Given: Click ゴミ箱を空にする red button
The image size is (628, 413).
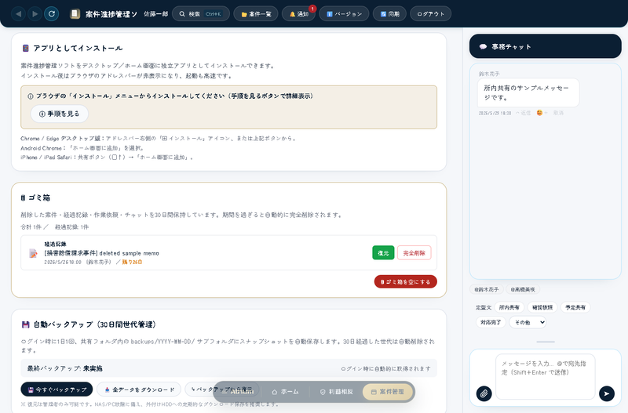Looking at the screenshot, I should coord(405,282).
